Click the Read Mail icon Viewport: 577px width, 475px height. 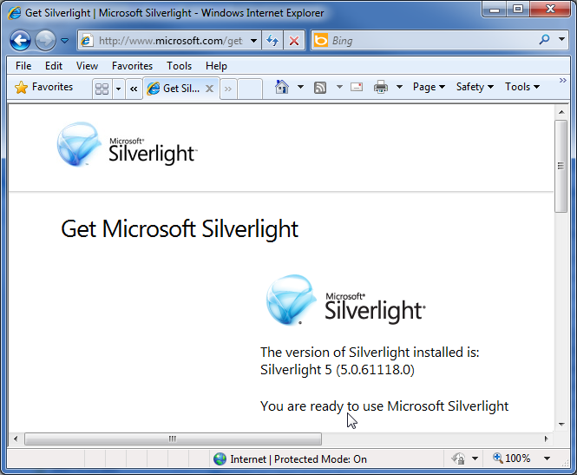coord(357,87)
